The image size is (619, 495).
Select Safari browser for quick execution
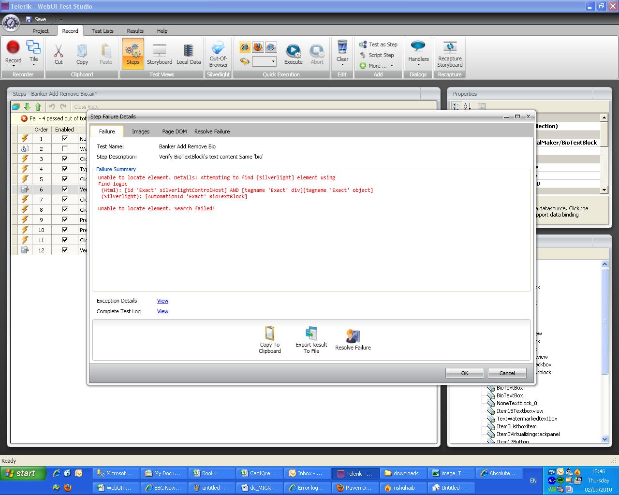[271, 47]
